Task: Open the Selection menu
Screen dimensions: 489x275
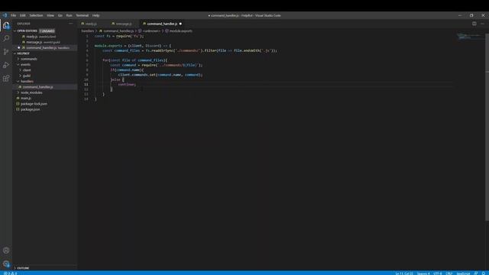Action: pos(36,15)
